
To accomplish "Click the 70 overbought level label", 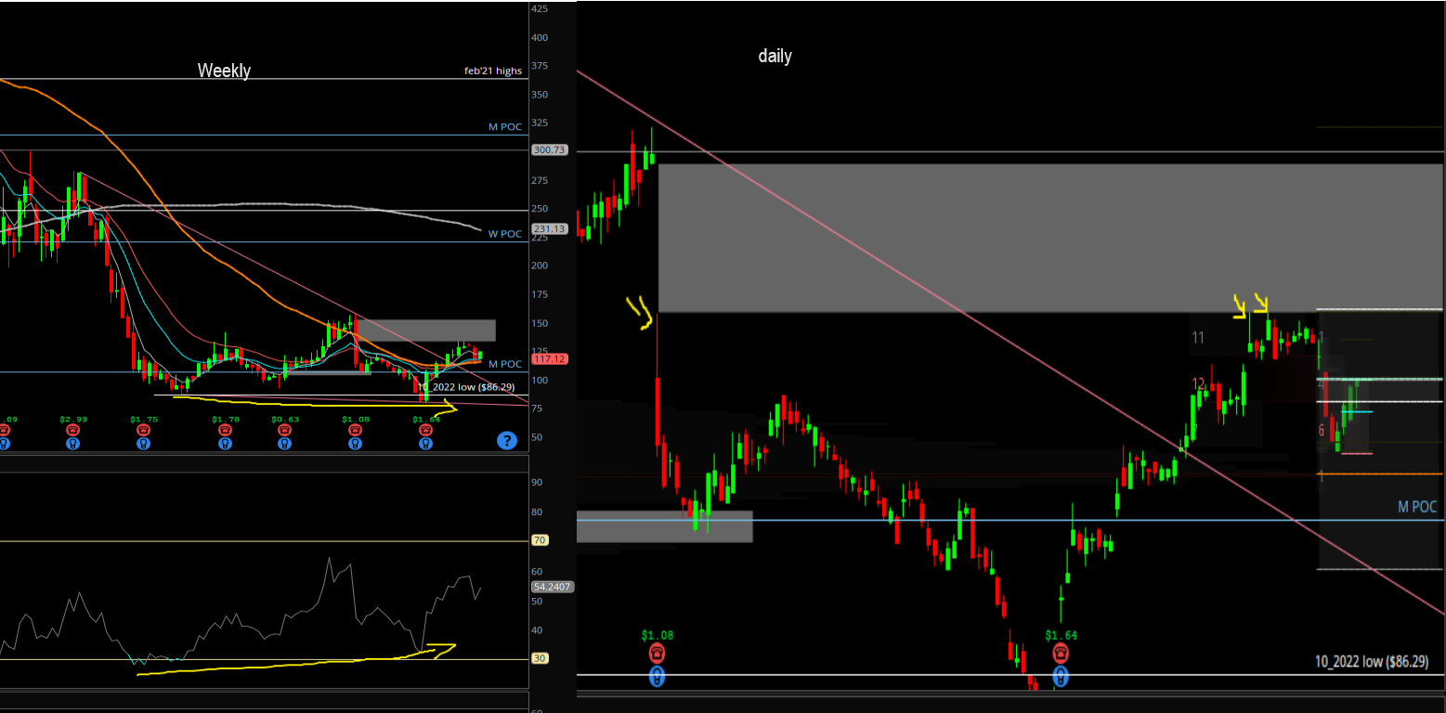I will coord(540,539).
